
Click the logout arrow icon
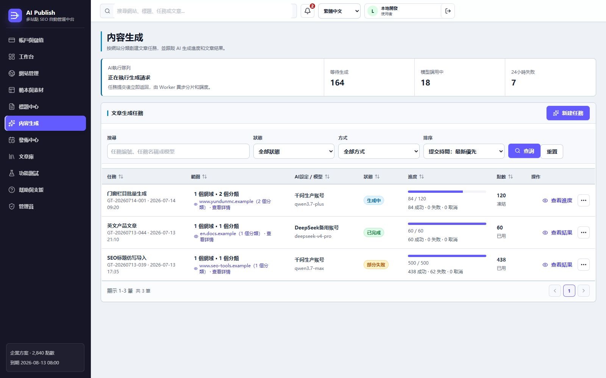point(448,11)
